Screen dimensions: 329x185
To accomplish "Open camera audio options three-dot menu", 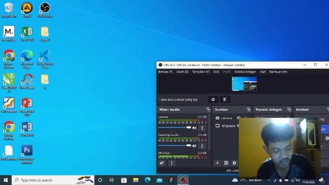I will (x=202, y=128).
